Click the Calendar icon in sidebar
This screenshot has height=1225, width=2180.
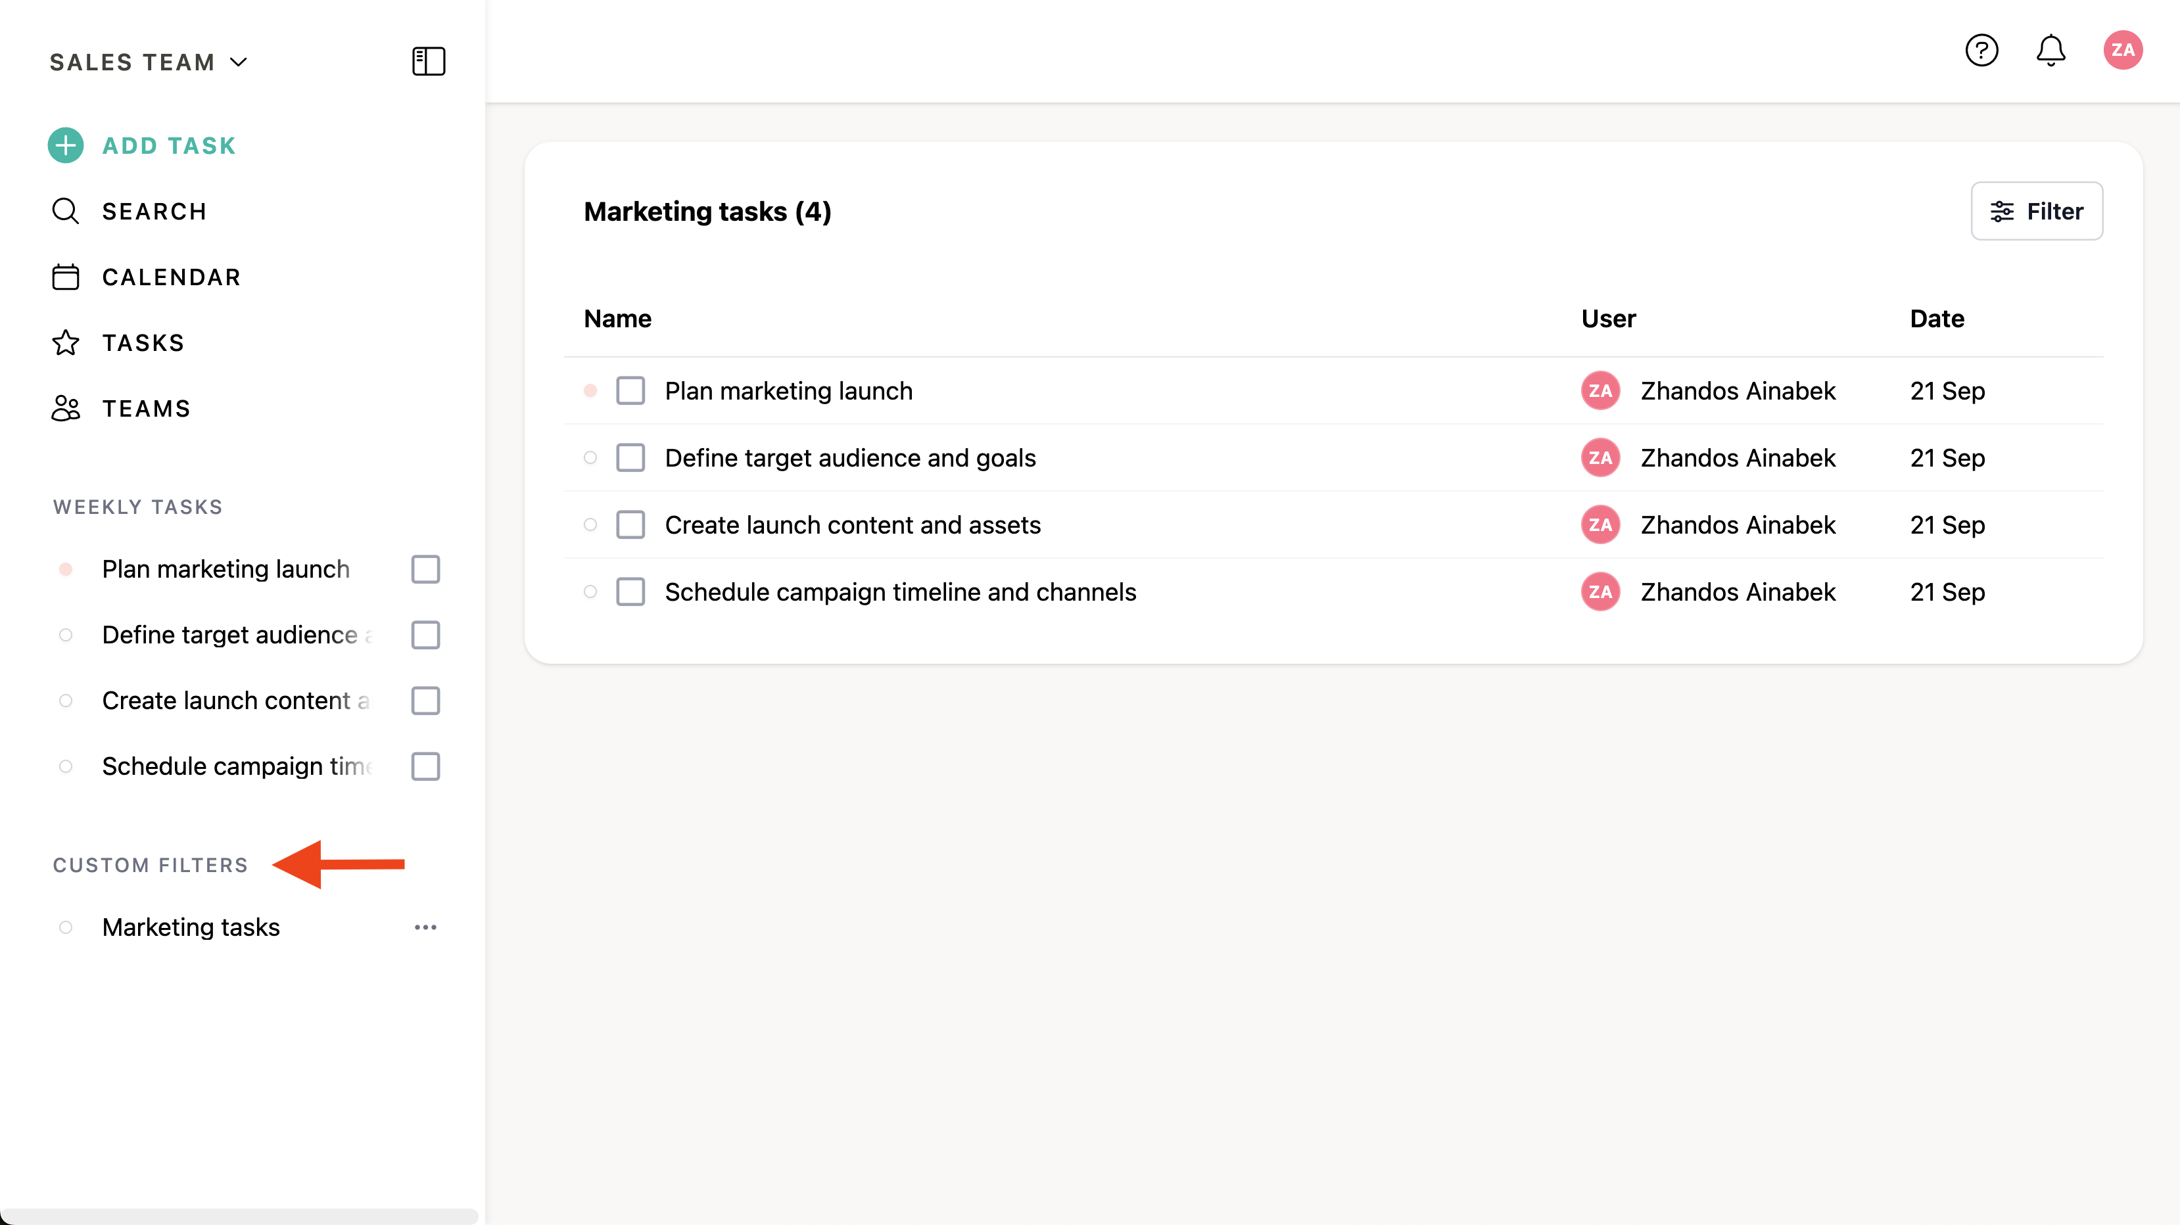click(65, 277)
